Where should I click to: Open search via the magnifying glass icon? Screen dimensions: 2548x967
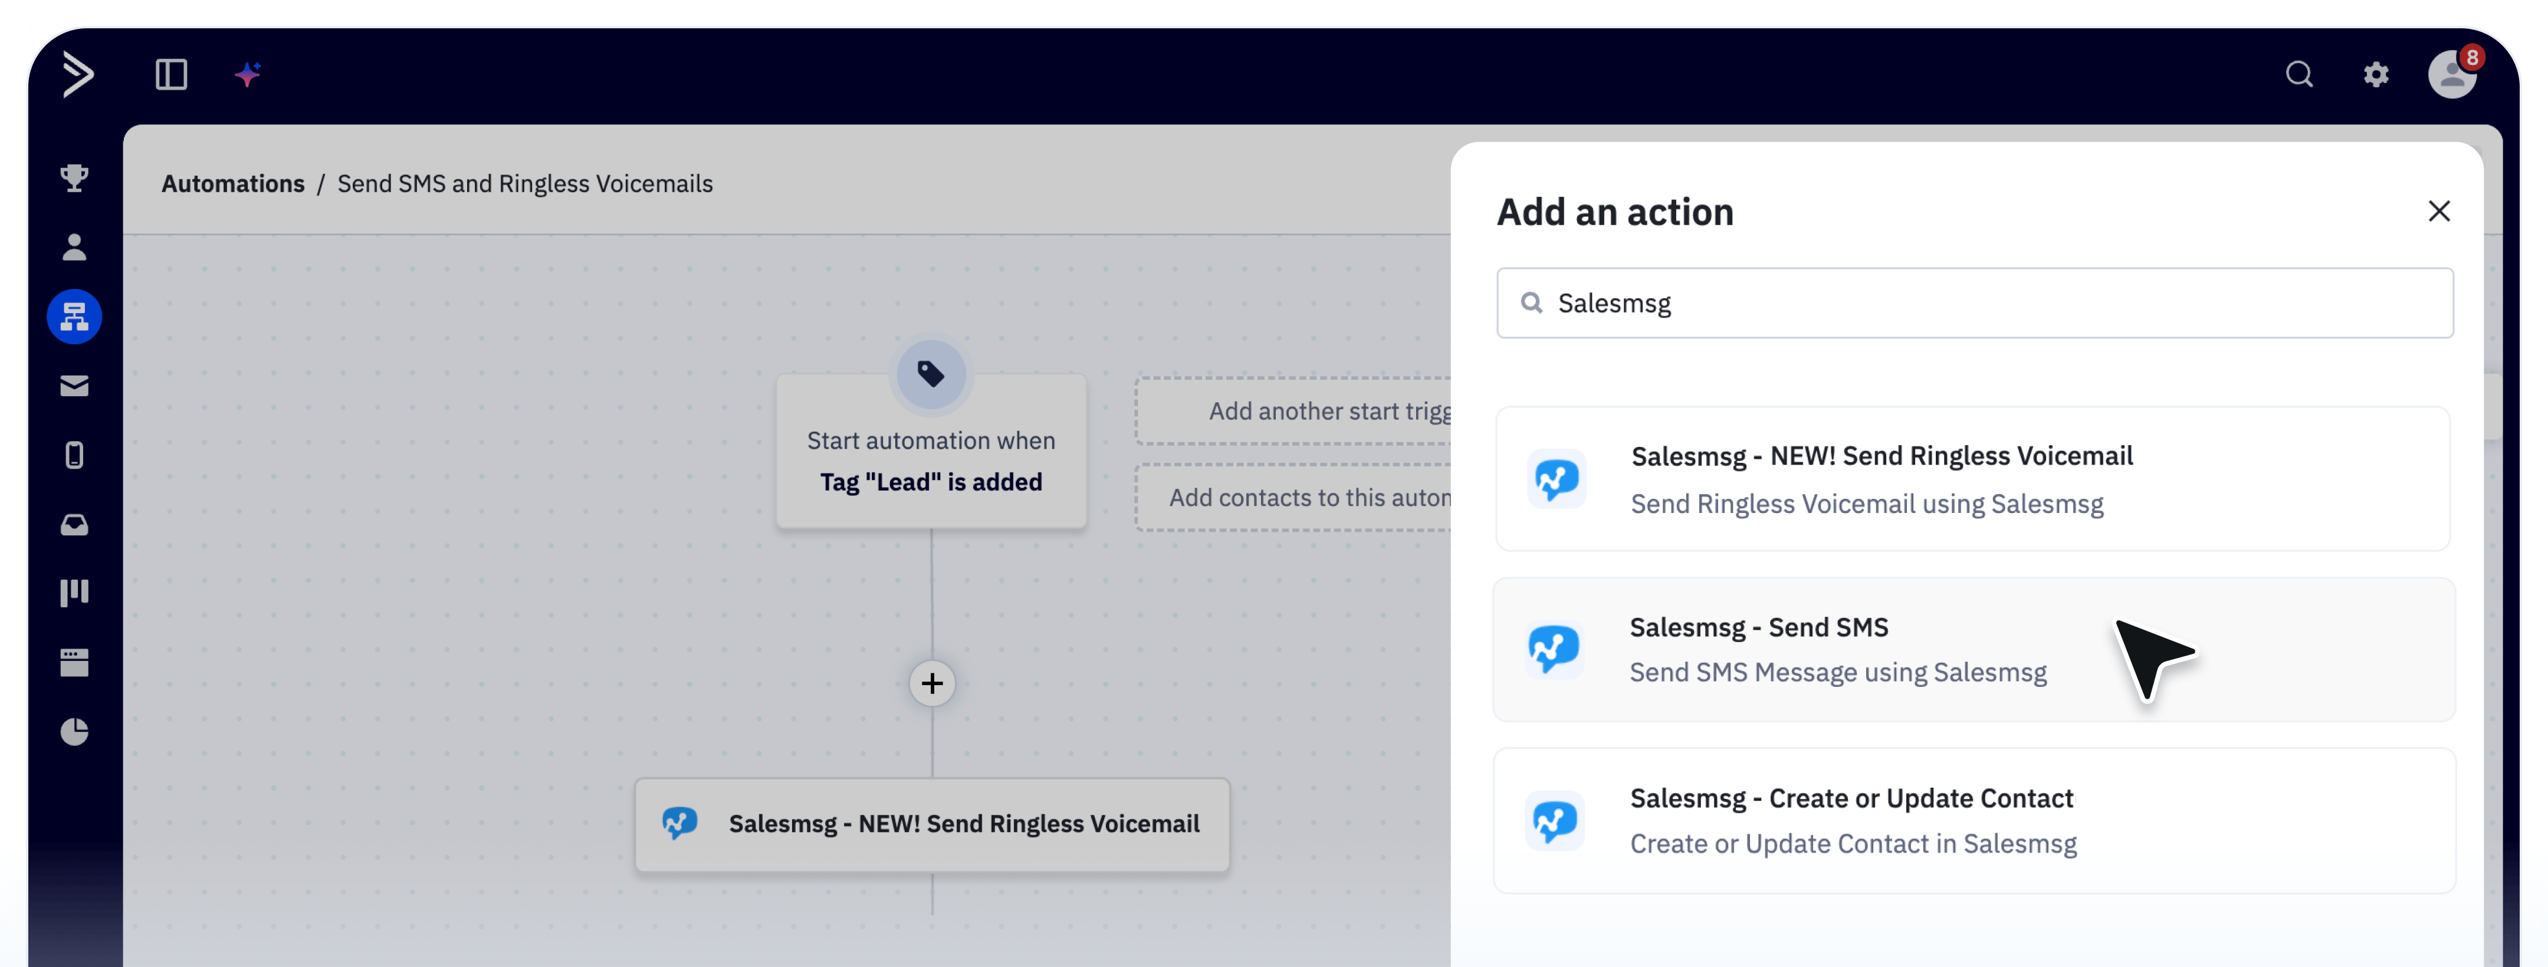coord(2299,73)
